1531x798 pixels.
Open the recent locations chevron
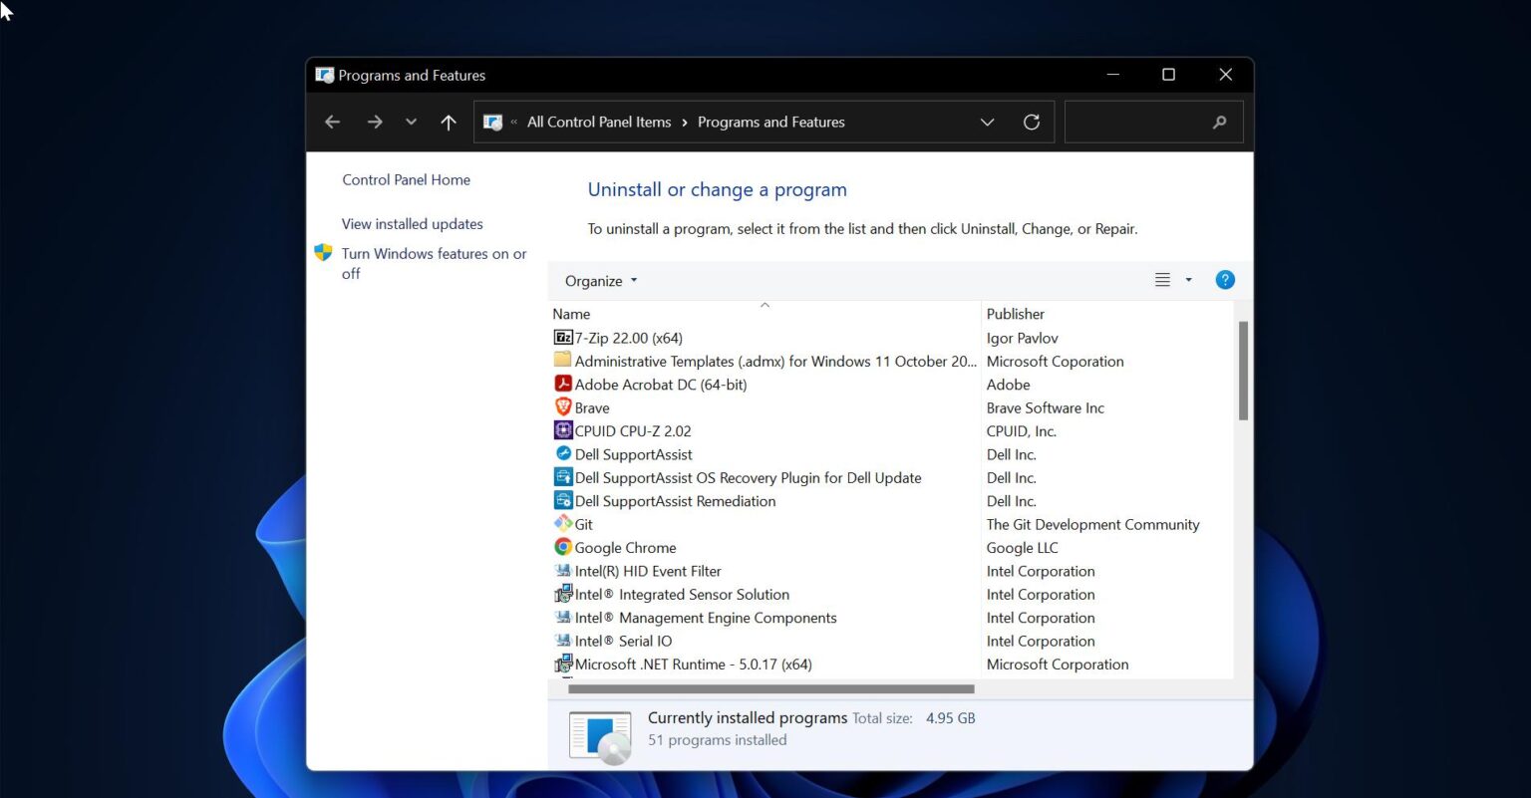pos(411,123)
